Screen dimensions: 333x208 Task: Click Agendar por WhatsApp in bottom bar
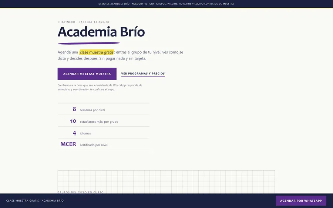coord(301,201)
